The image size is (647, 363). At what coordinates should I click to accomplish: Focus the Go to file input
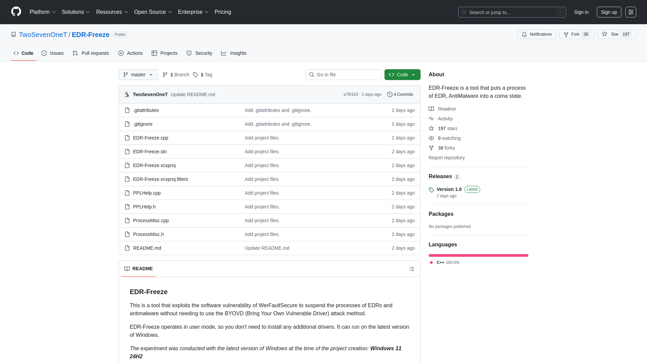point(344,75)
